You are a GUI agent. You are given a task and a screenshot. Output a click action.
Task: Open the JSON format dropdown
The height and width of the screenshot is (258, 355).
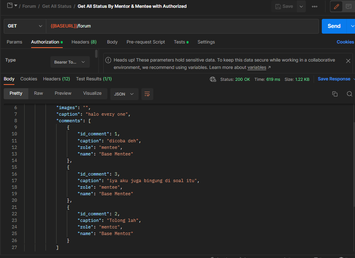click(124, 94)
